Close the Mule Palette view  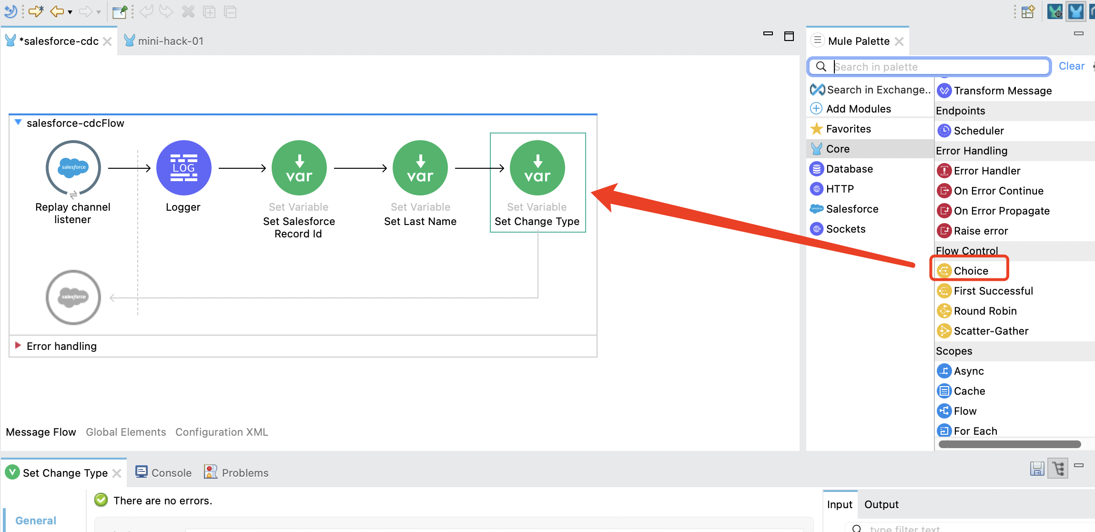(899, 41)
